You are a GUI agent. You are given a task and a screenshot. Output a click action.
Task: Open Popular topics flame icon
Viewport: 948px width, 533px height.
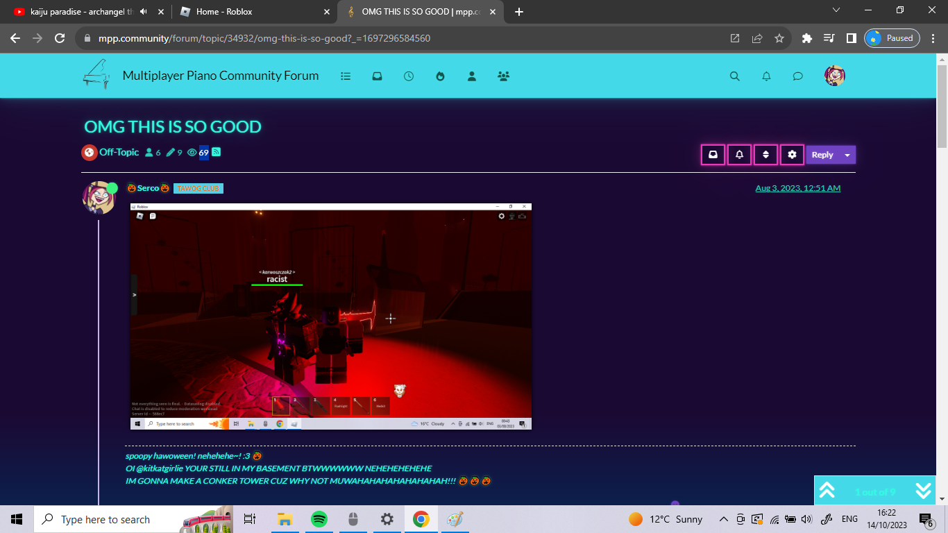[x=440, y=76]
